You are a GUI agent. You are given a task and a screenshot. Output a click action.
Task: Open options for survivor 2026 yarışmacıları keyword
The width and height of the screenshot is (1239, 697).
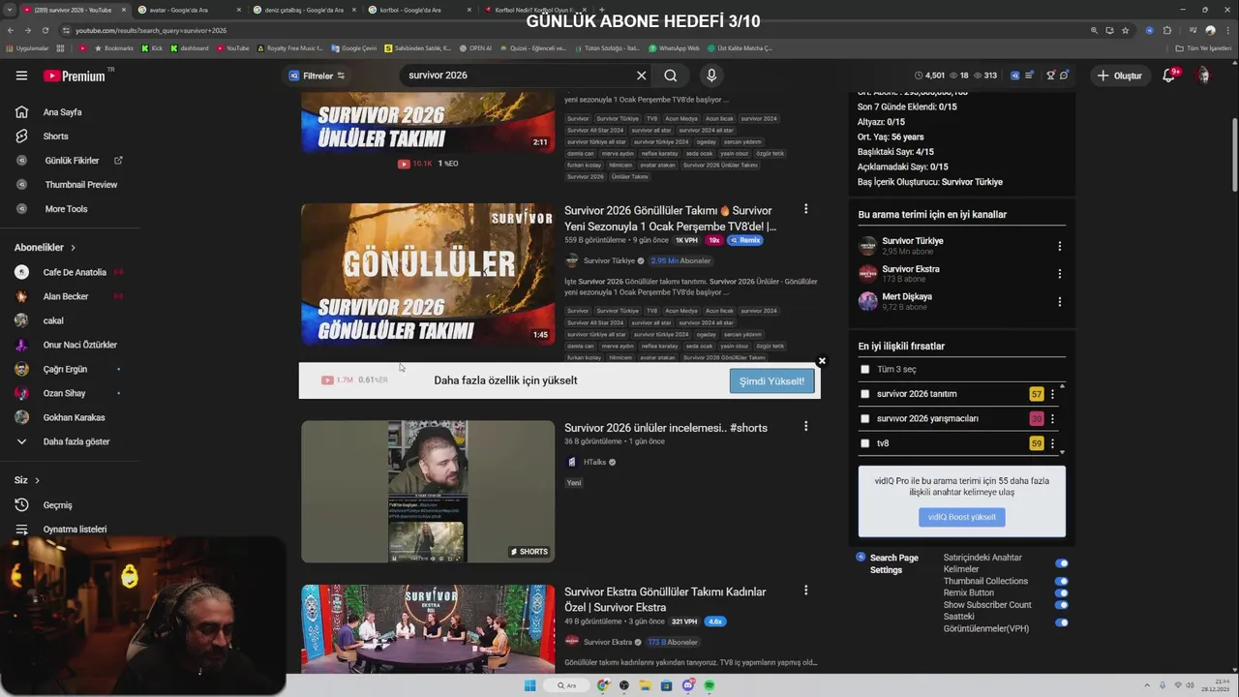coord(1052,419)
